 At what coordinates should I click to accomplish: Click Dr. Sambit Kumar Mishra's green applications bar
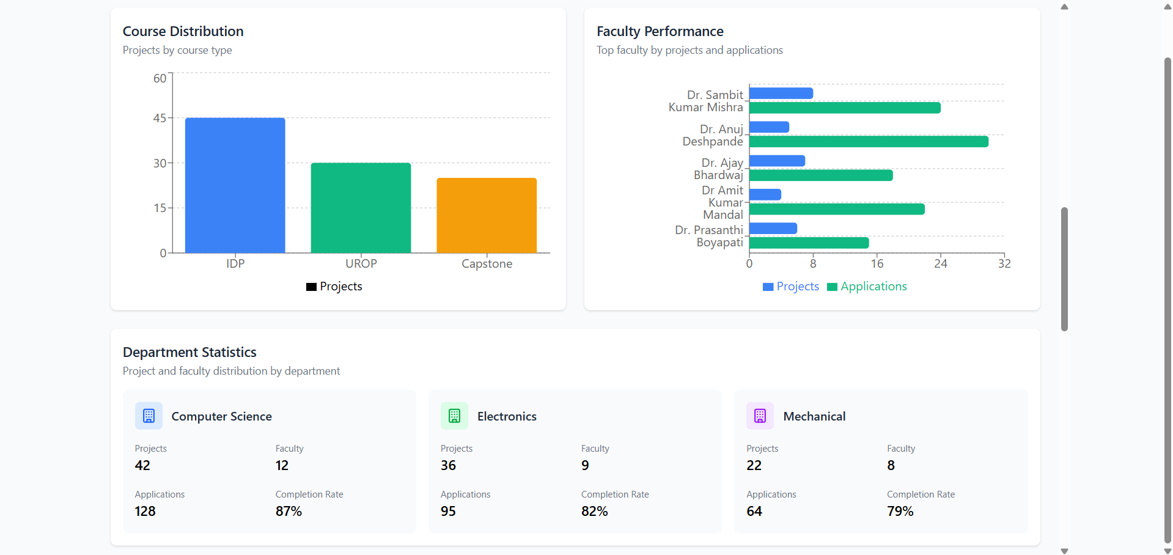pos(845,108)
